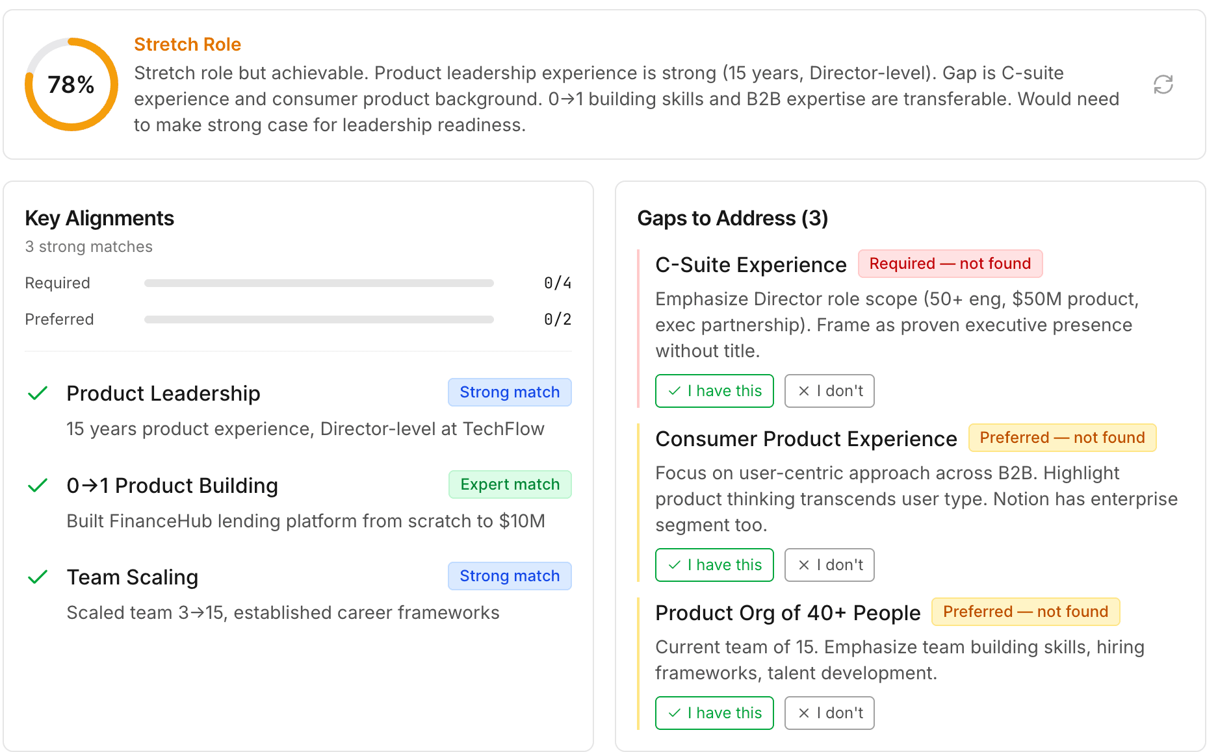Click 'Strong match' badge on Product Leadership
1218x752 pixels.
tap(510, 392)
